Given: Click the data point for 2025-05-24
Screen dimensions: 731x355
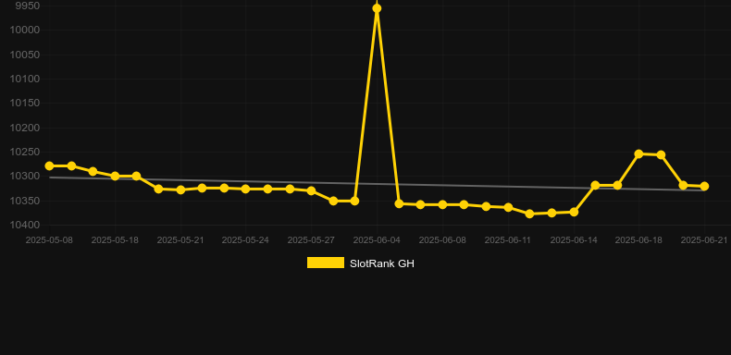Looking at the screenshot, I should 246,190.
